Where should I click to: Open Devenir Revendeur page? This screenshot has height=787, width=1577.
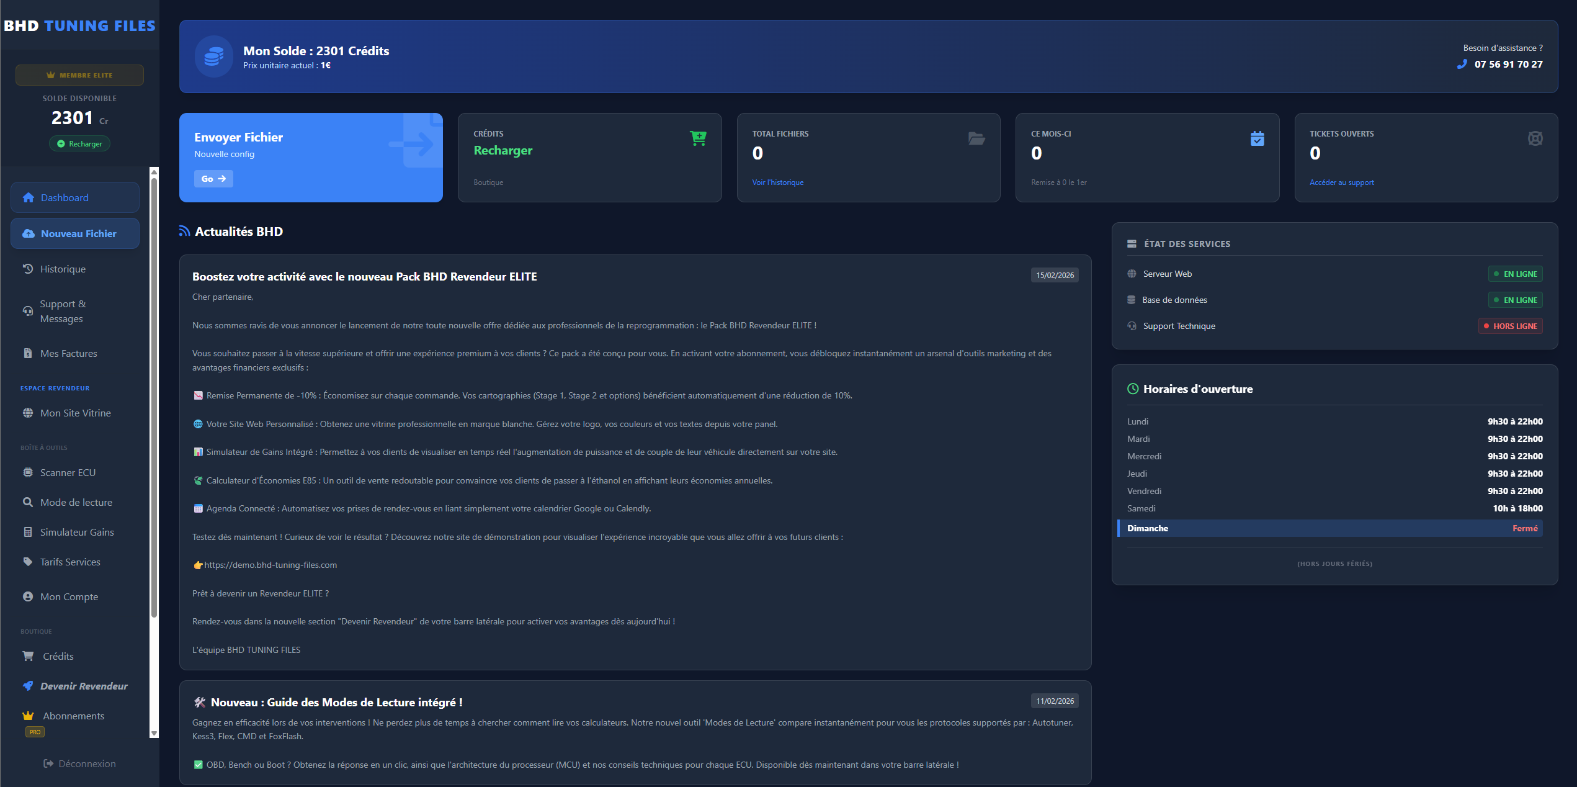[84, 686]
